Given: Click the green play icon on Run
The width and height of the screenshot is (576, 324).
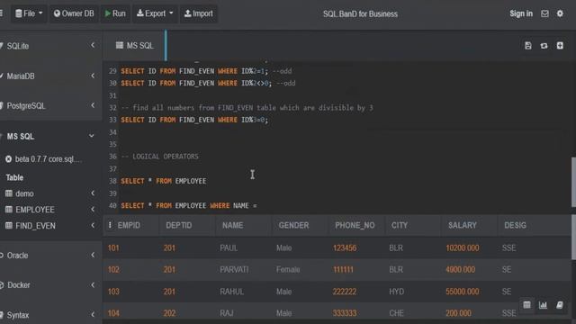Looking at the screenshot, I should click(108, 13).
